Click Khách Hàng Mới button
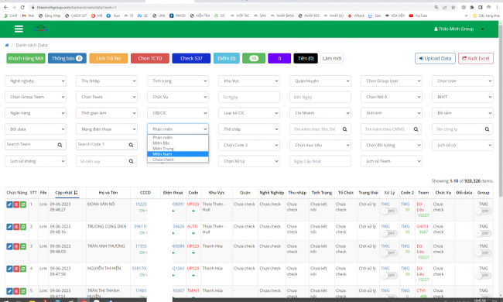 click(26, 58)
